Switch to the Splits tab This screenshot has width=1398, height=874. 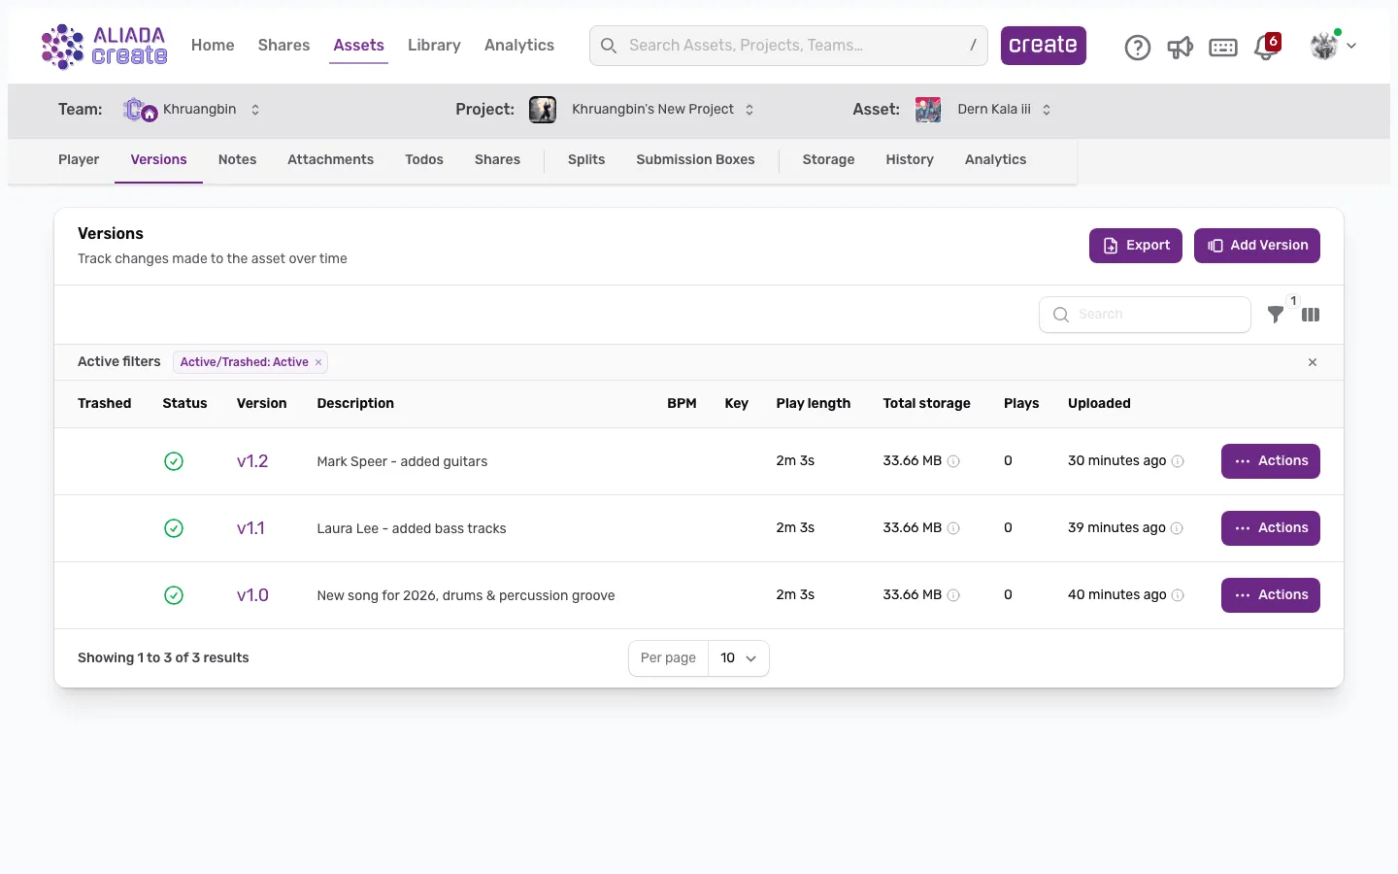click(x=586, y=160)
